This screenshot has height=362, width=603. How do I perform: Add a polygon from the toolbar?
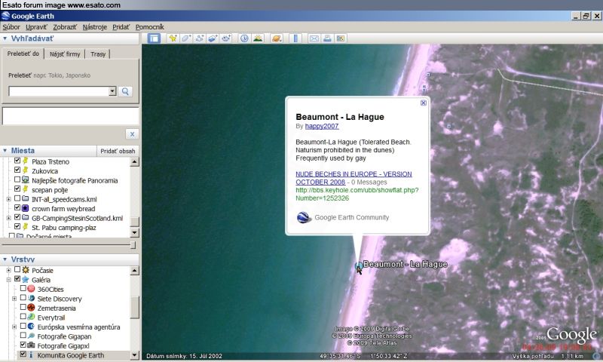coord(186,38)
